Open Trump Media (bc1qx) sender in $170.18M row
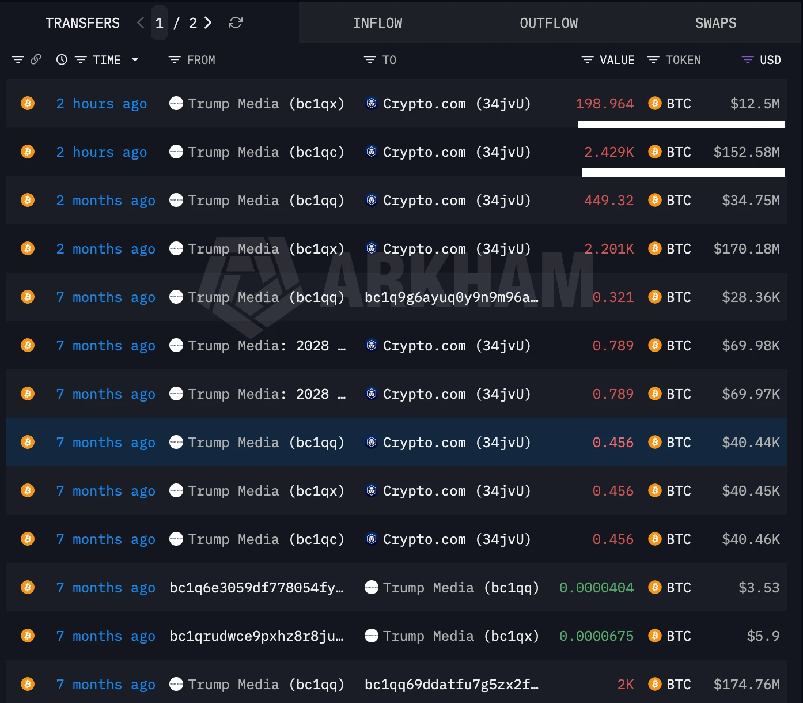This screenshot has height=703, width=803. click(266, 249)
